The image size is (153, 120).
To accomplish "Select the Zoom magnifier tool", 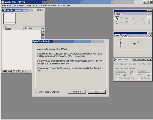I will click(x=122, y=23).
